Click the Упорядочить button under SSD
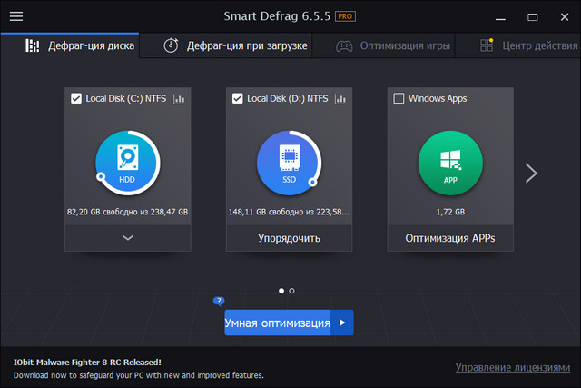 point(289,239)
